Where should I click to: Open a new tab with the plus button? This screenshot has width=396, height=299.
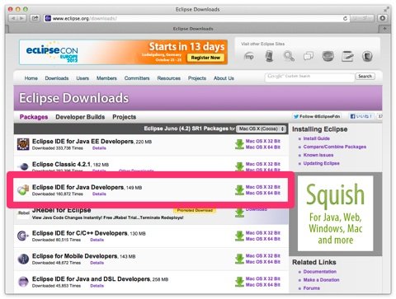click(x=384, y=29)
